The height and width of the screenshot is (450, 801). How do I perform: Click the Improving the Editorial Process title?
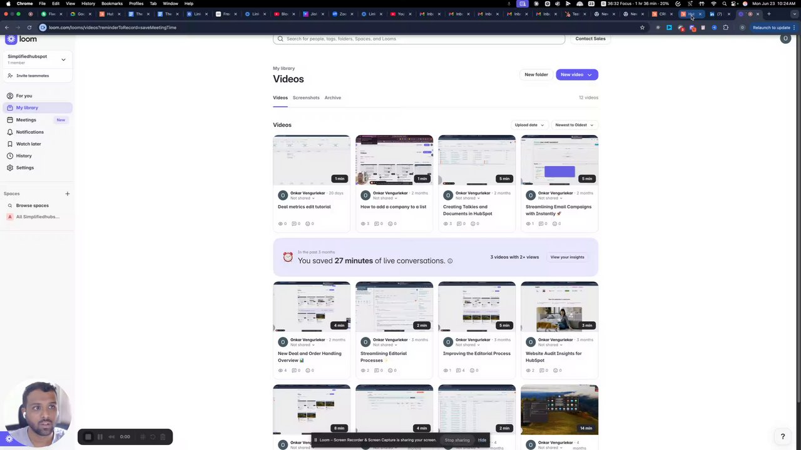tap(477, 354)
